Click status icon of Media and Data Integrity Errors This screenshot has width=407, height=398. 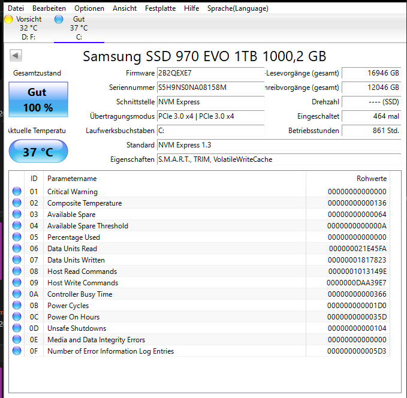(x=17, y=340)
